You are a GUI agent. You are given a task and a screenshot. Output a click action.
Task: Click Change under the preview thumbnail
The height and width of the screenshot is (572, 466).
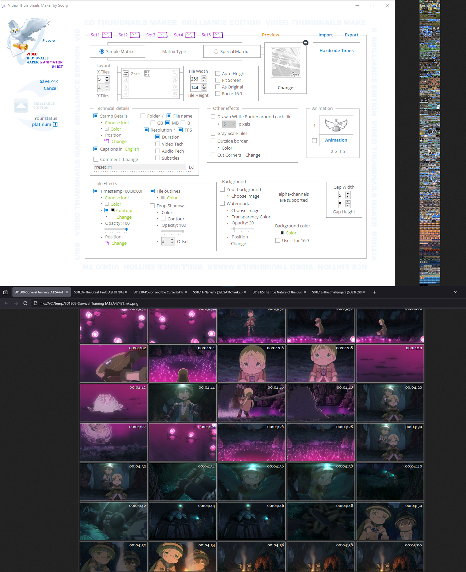click(285, 87)
